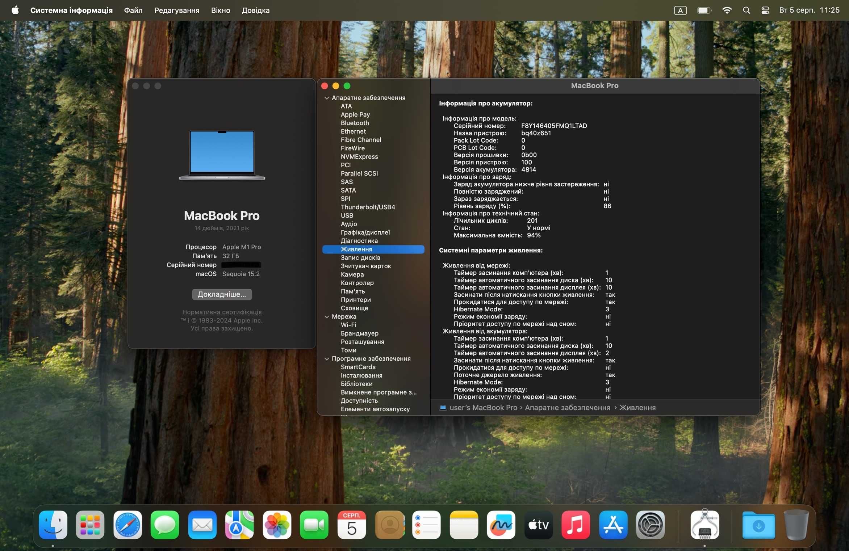The width and height of the screenshot is (849, 551).
Task: Open App Store in the Dock
Action: [613, 525]
